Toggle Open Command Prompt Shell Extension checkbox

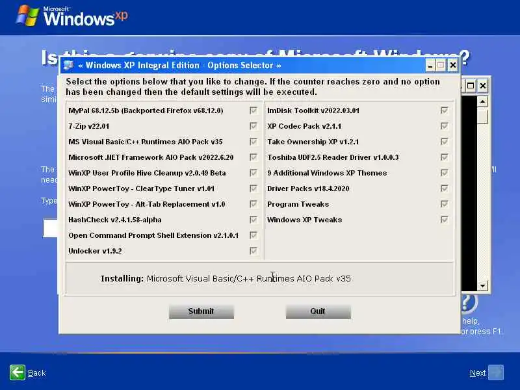coord(253,235)
